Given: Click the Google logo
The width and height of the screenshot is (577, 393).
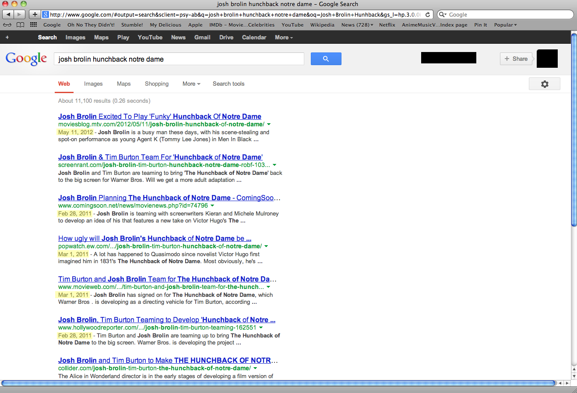Looking at the screenshot, I should (26, 59).
